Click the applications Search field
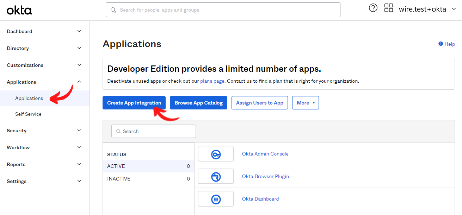This screenshot has width=462, height=215. [x=154, y=131]
